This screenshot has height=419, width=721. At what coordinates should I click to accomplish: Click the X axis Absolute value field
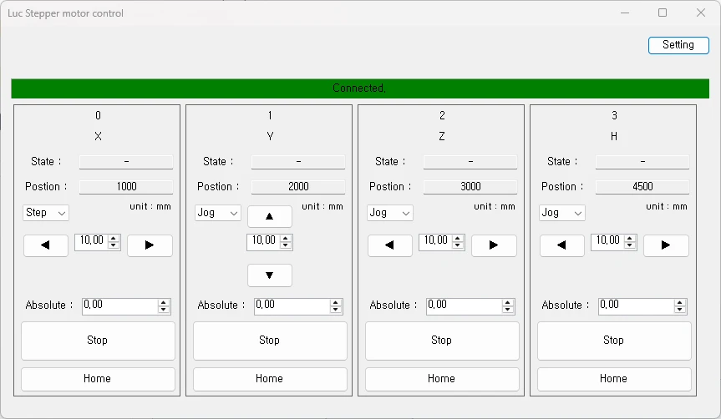pyautogui.click(x=119, y=305)
